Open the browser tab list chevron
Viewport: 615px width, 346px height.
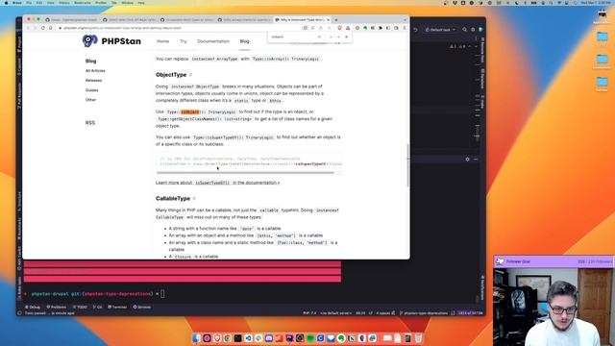(405, 19)
